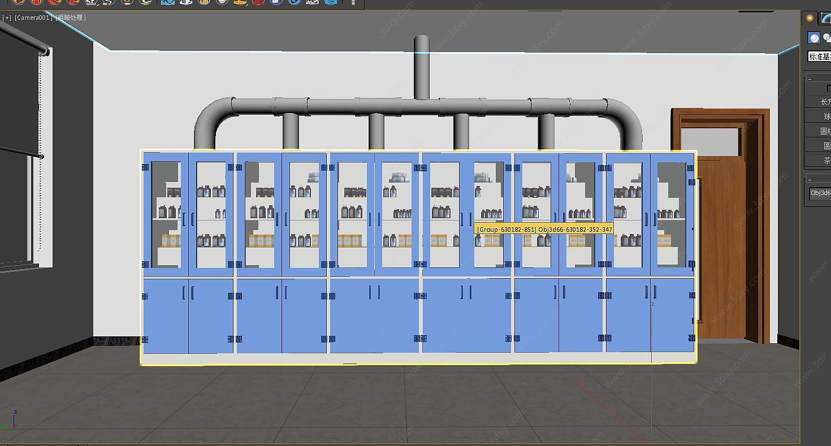Screen dimensions: 831x446
Task: Click the 球体 sphere primitive button
Action: 819,116
